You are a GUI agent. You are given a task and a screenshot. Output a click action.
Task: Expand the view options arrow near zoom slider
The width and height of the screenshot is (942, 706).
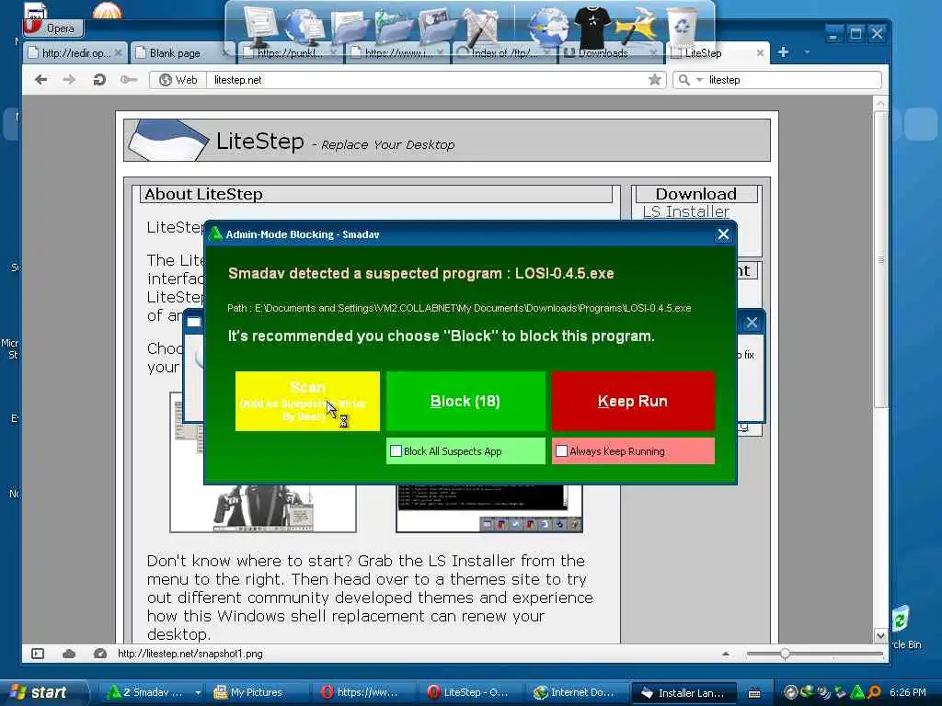point(726,654)
